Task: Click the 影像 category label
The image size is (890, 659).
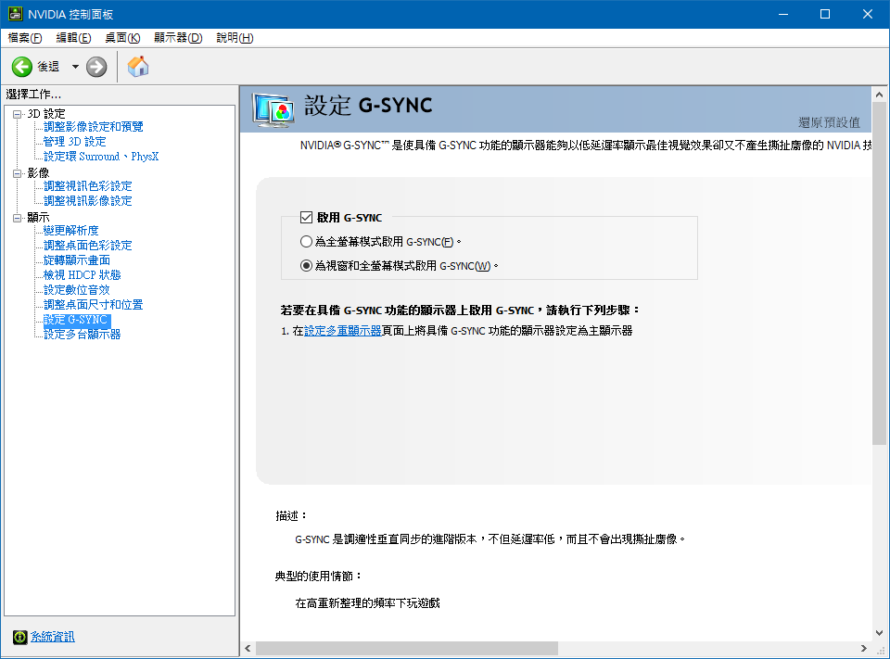Action: point(39,173)
